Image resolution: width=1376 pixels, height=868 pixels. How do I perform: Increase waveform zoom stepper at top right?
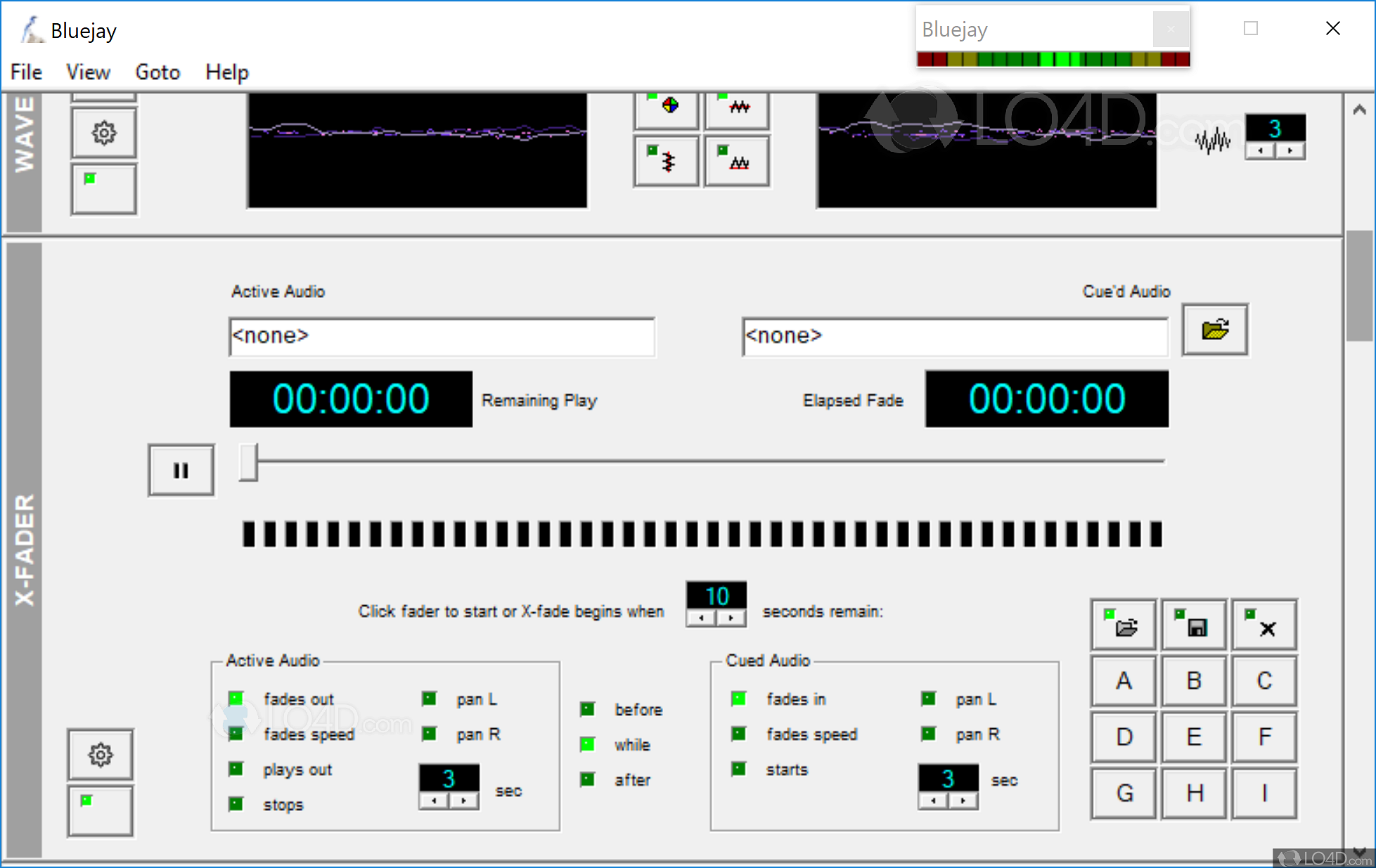click(x=1290, y=151)
